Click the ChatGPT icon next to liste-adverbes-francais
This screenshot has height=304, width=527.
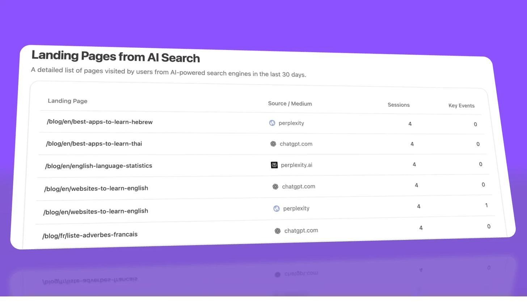(x=278, y=231)
